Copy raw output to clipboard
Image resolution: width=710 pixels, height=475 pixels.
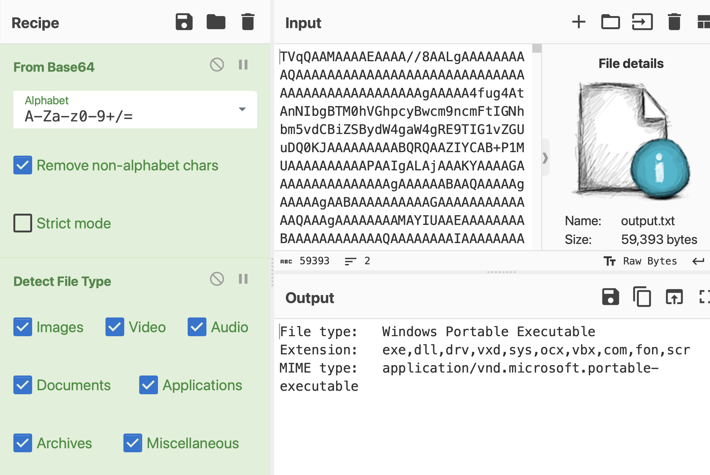tap(642, 297)
